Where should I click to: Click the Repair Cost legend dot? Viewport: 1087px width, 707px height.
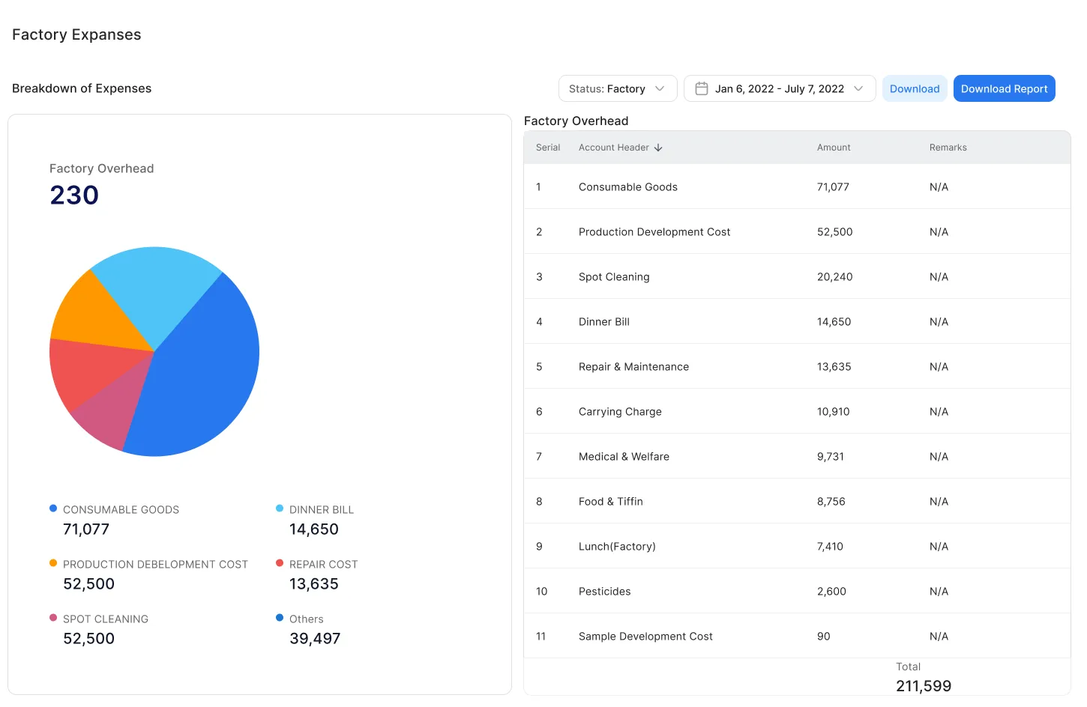click(x=278, y=562)
